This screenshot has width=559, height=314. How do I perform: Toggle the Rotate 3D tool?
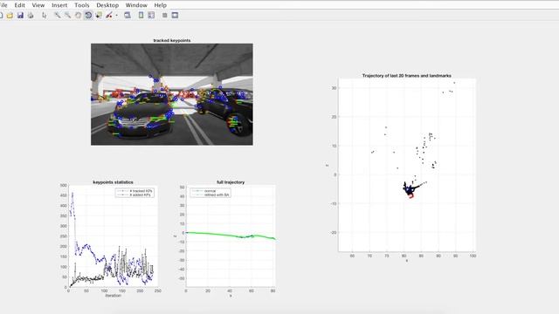88,16
